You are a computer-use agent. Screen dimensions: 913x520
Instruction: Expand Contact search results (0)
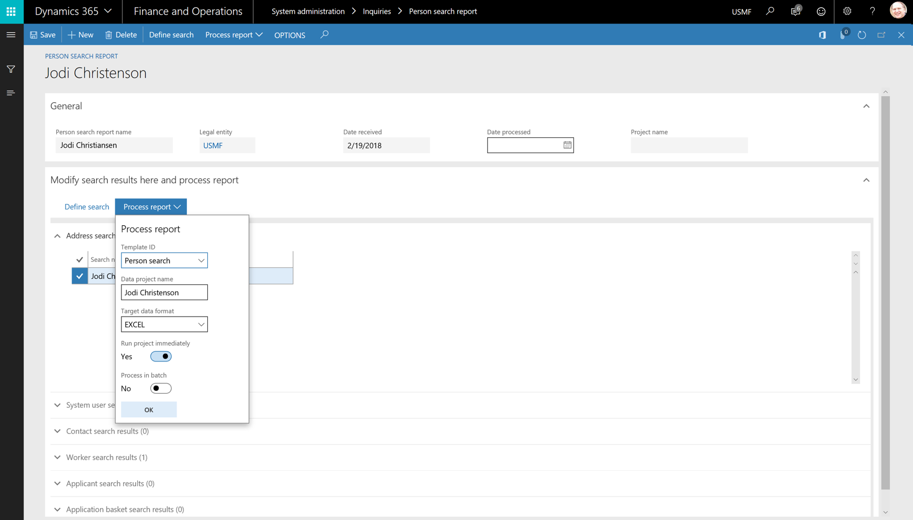(57, 431)
